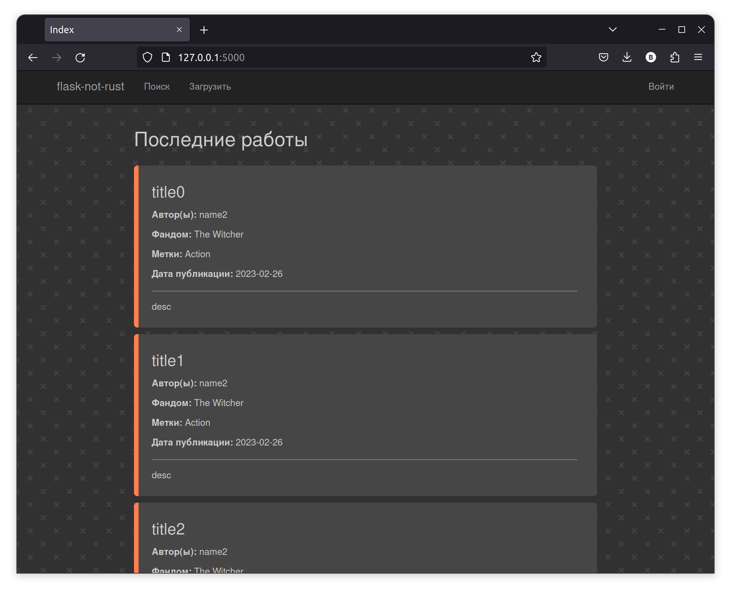Open a new tab with plus

coord(204,30)
